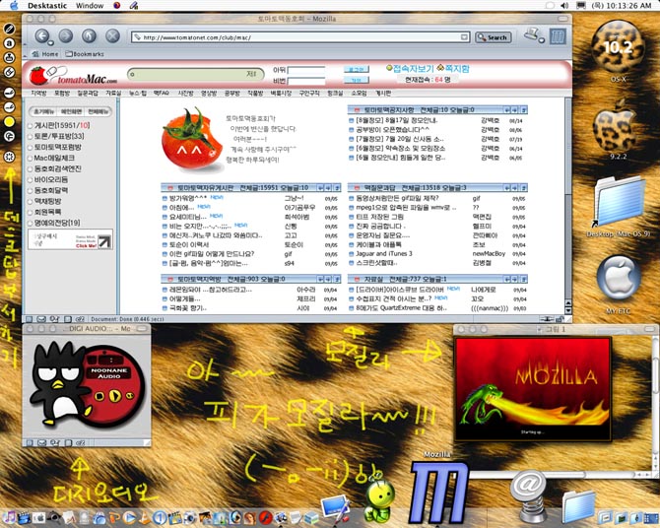Image resolution: width=660 pixels, height=528 pixels.
Task: Click the @ spring mail icon in dock
Action: (x=530, y=490)
